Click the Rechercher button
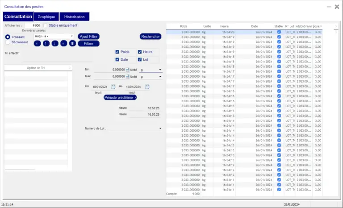 click(151, 37)
